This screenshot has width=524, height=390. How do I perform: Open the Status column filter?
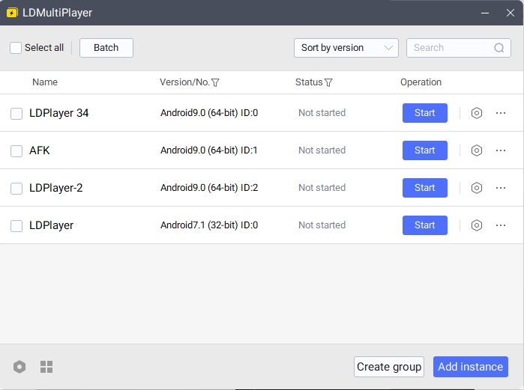pos(328,82)
